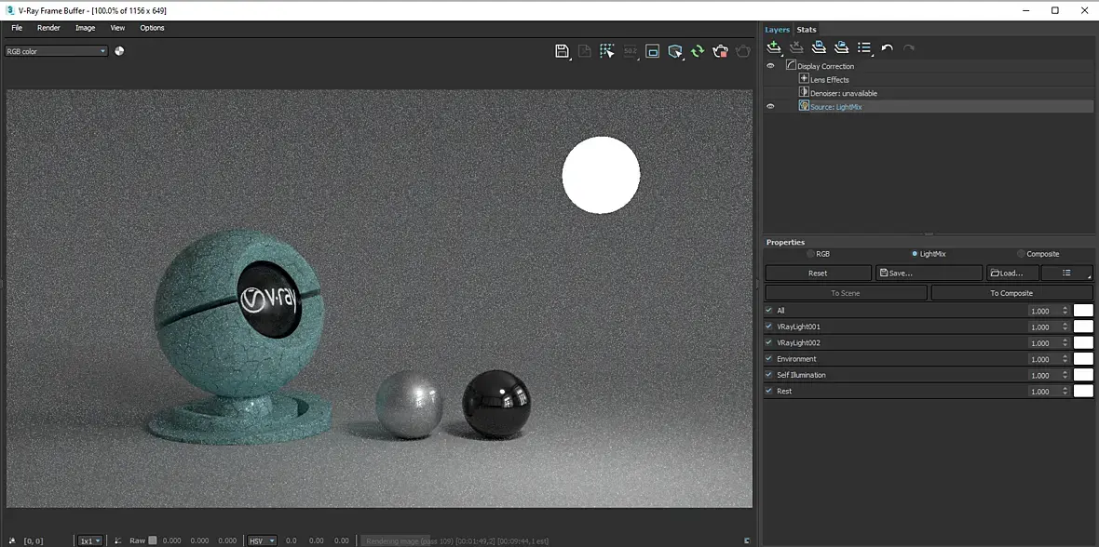Click the To Composite button

1011,293
